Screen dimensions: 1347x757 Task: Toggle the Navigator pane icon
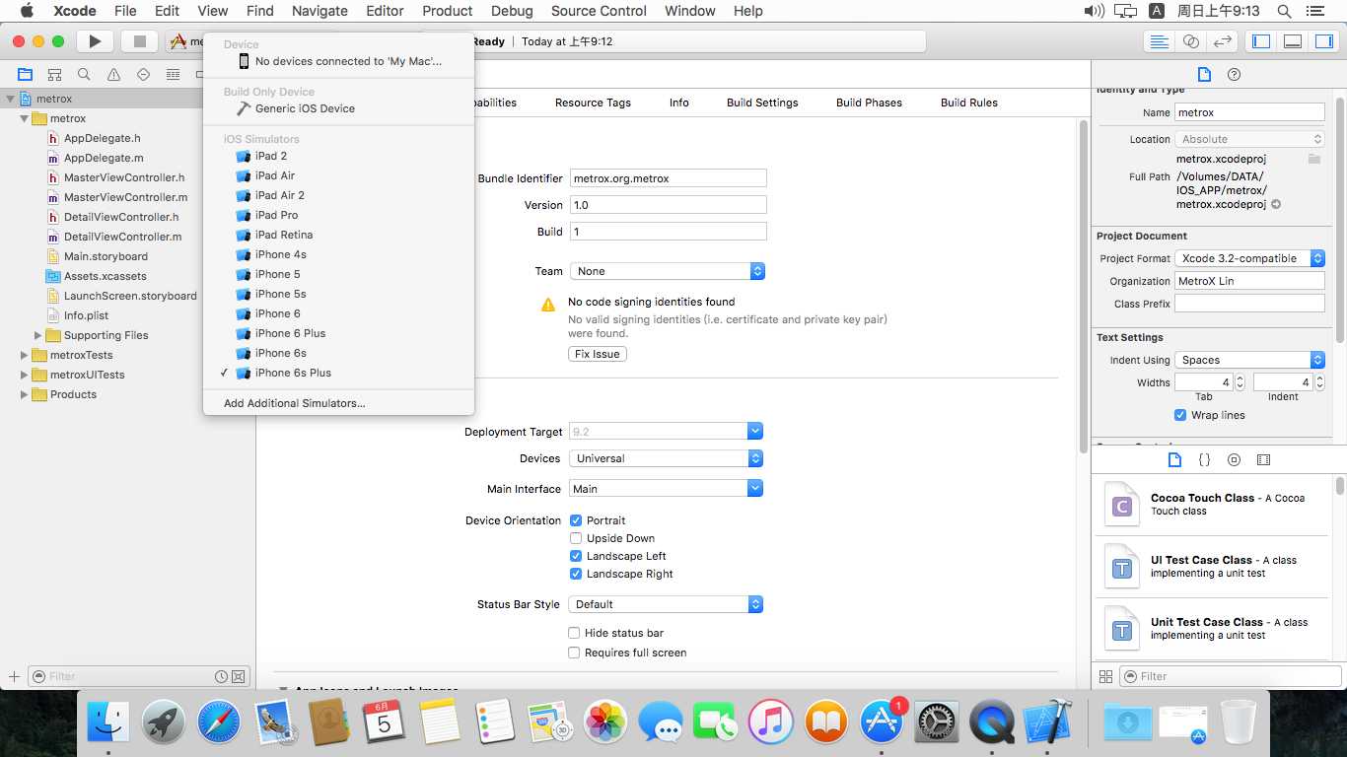pos(1261,41)
